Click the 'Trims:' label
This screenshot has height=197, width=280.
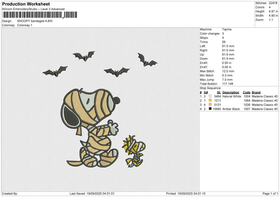point(204,42)
